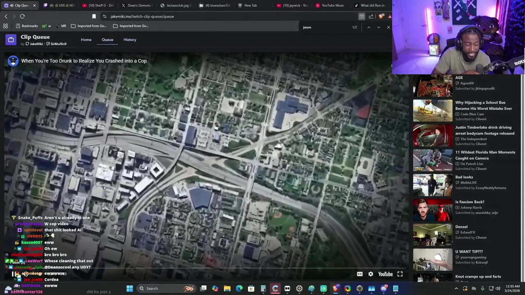The width and height of the screenshot is (525, 295).
Task: Open site information icon in address bar
Action: 105,16
